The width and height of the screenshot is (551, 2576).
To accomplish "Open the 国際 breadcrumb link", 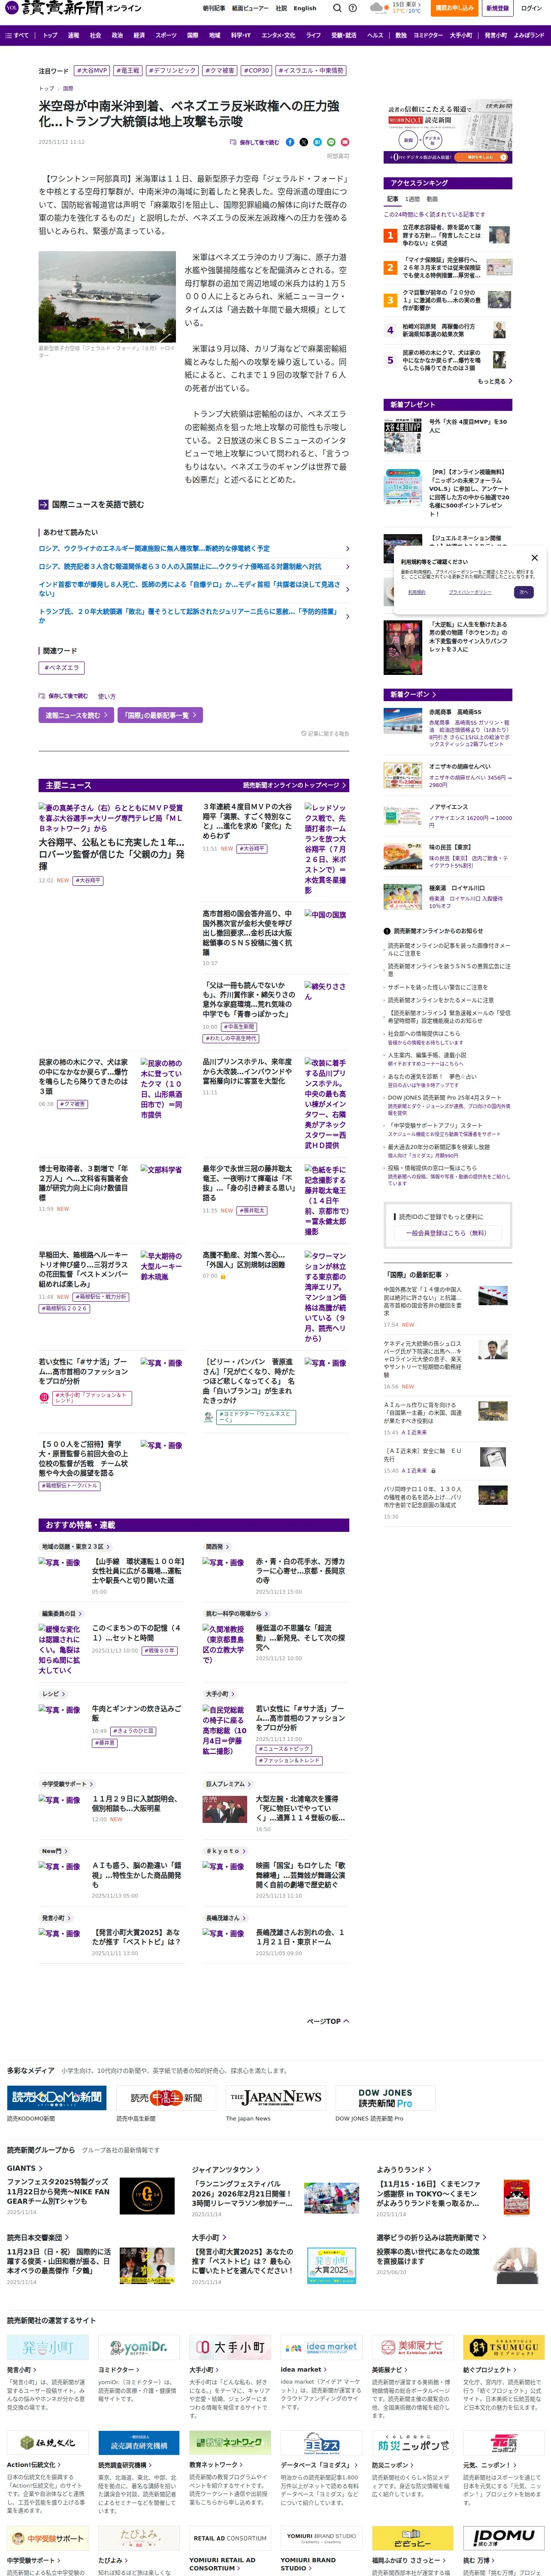I will [x=68, y=88].
